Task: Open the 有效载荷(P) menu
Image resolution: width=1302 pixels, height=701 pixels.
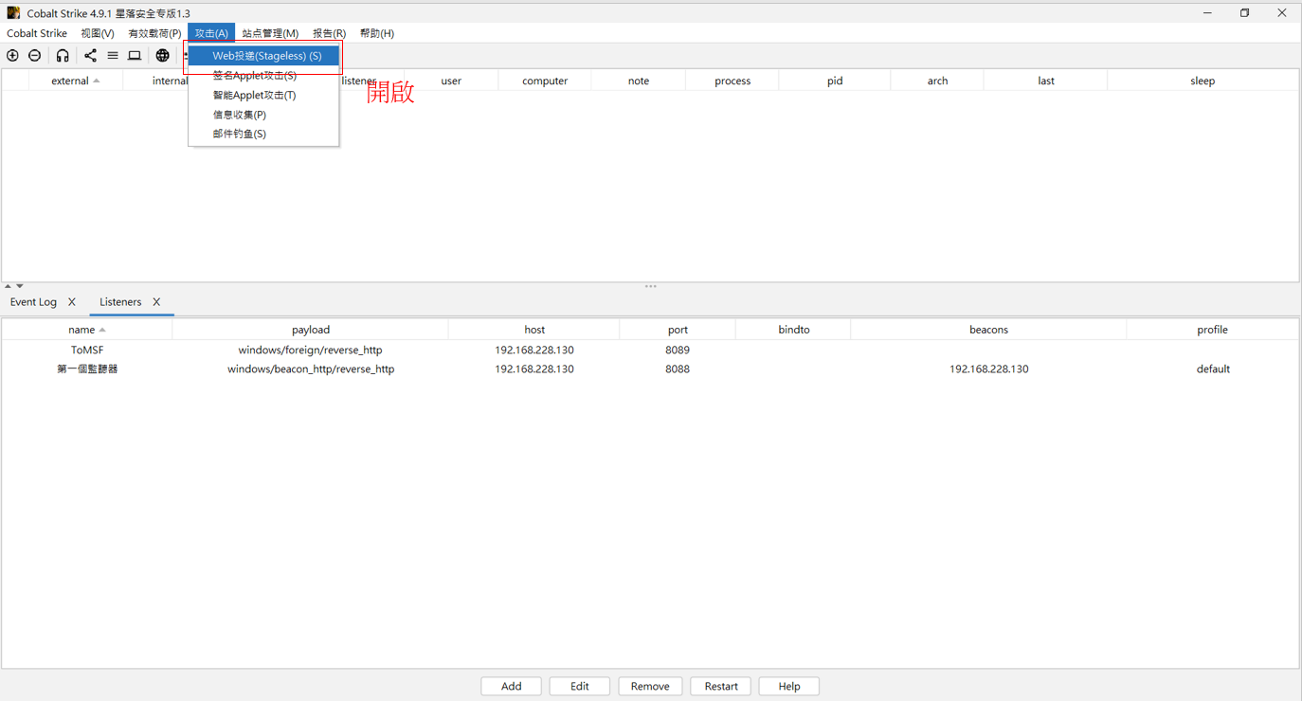Action: [154, 33]
